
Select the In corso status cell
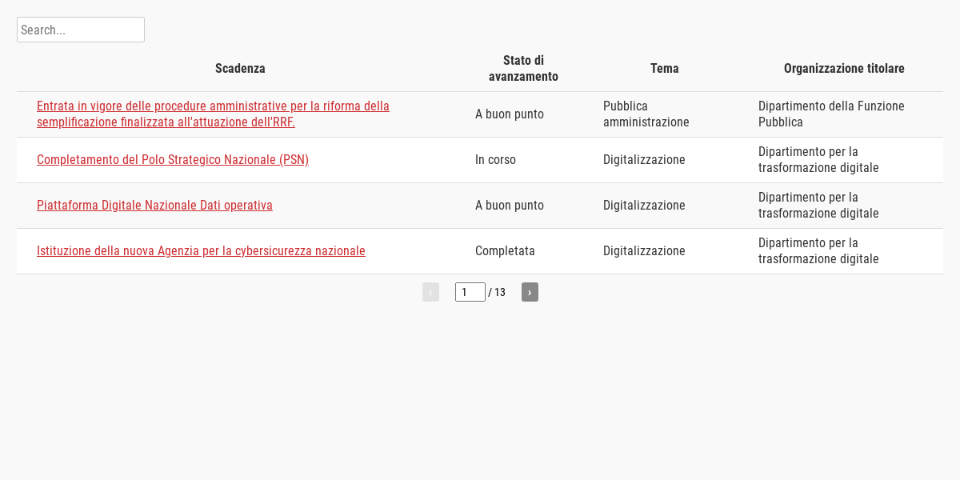(495, 160)
